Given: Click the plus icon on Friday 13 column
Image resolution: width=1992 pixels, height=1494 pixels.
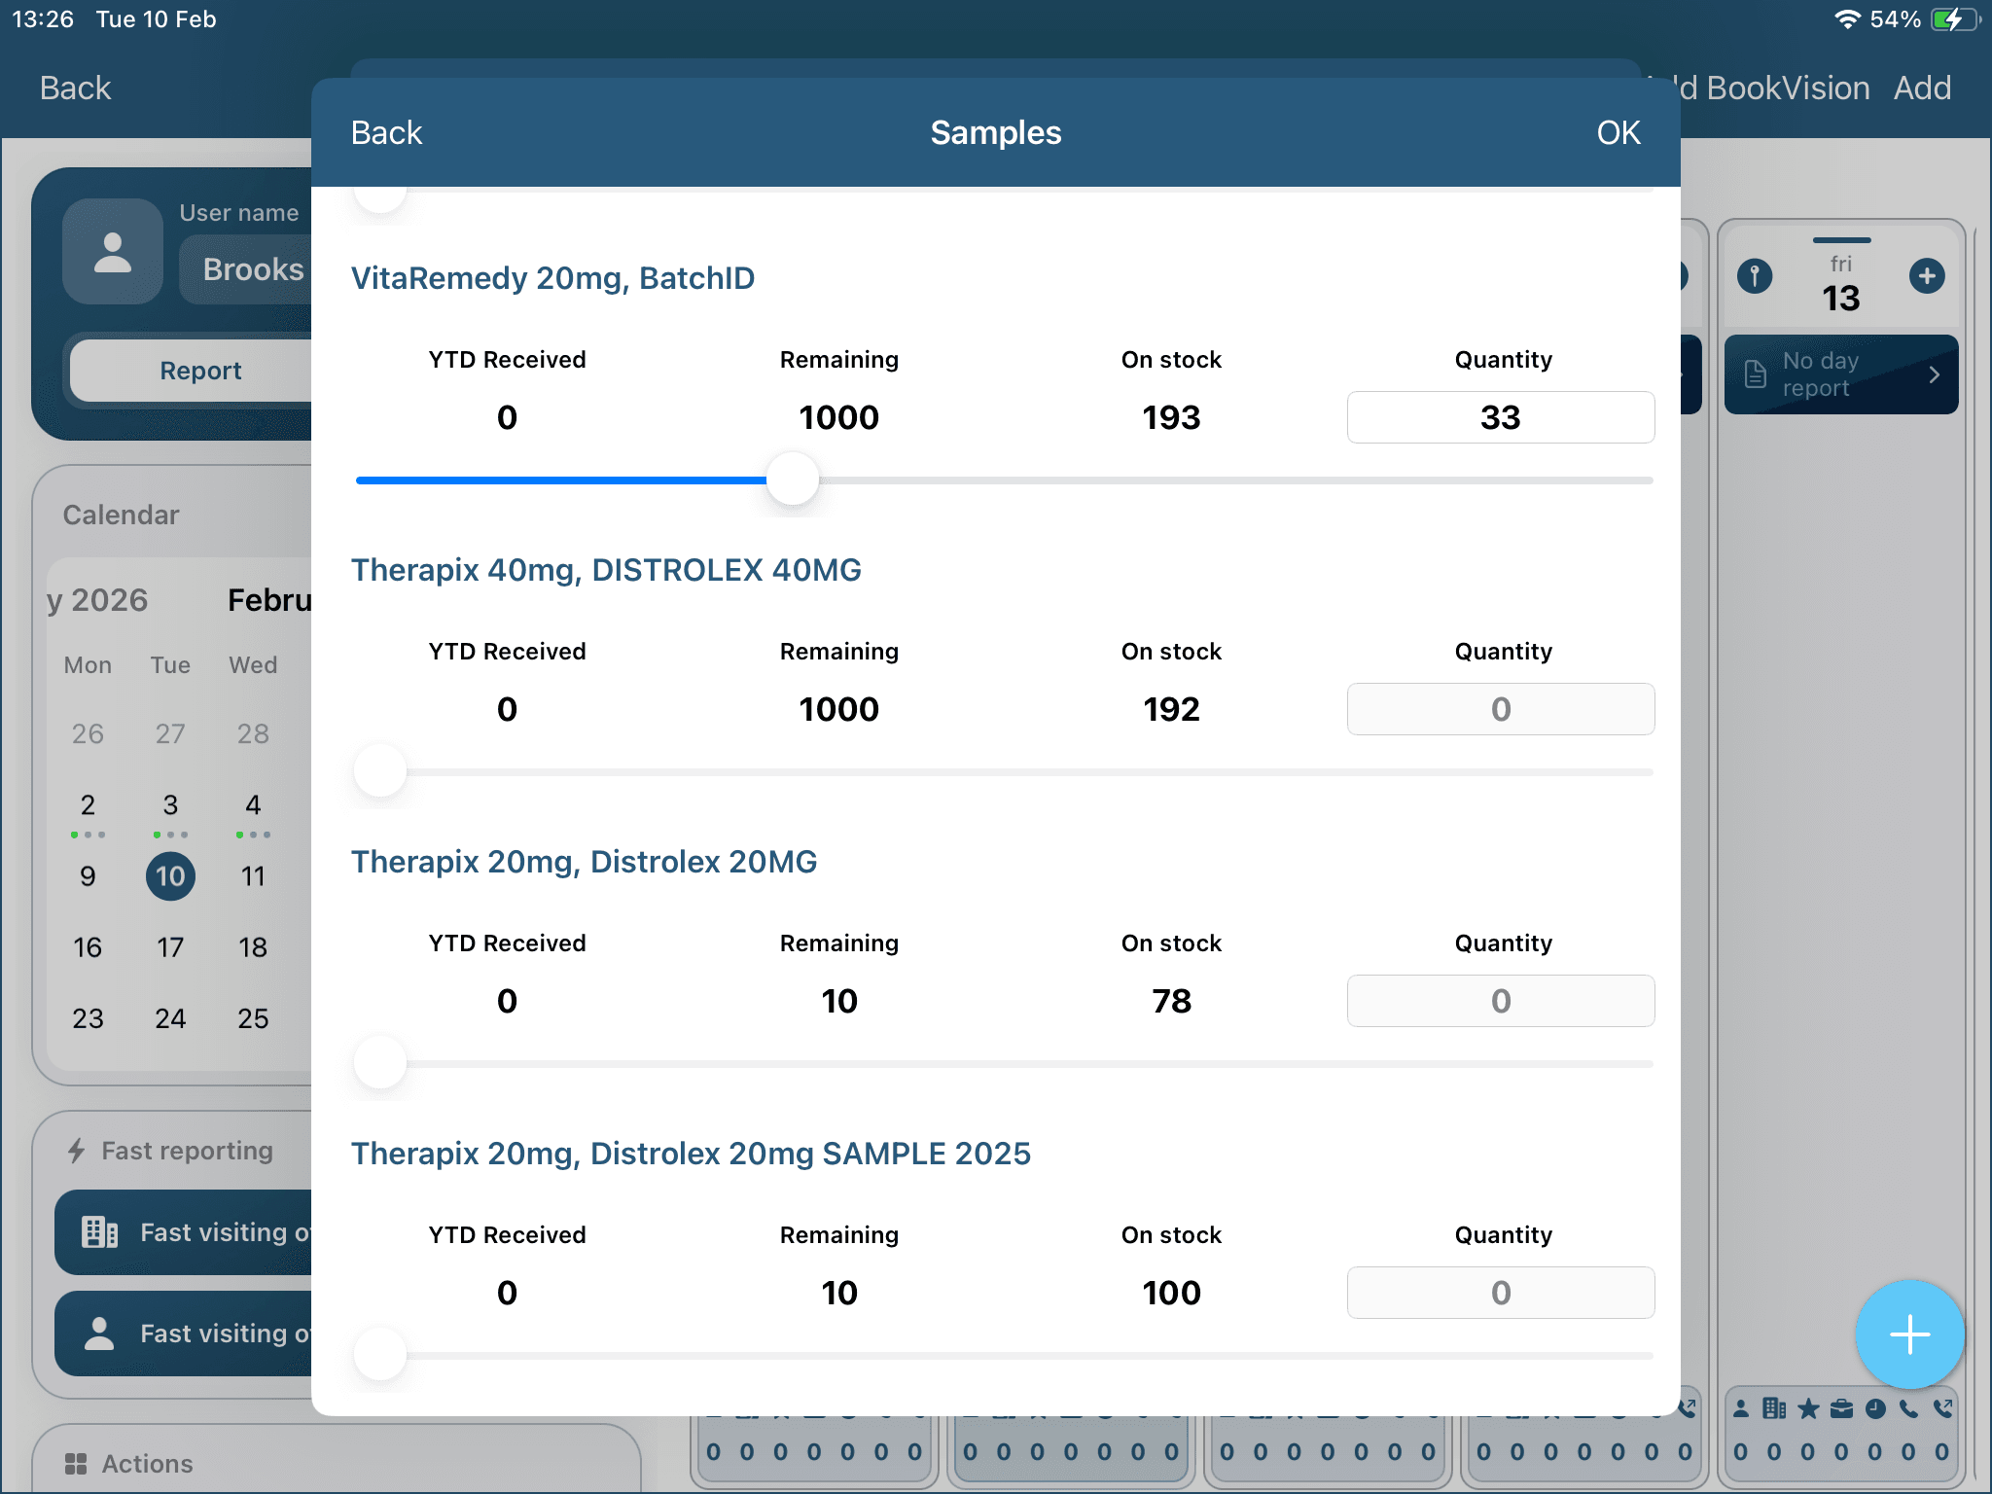Looking at the screenshot, I should tap(1926, 276).
